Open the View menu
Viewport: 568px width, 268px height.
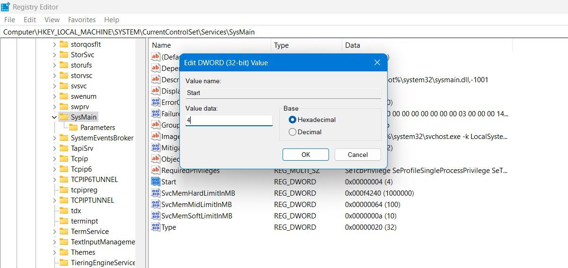pyautogui.click(x=52, y=20)
